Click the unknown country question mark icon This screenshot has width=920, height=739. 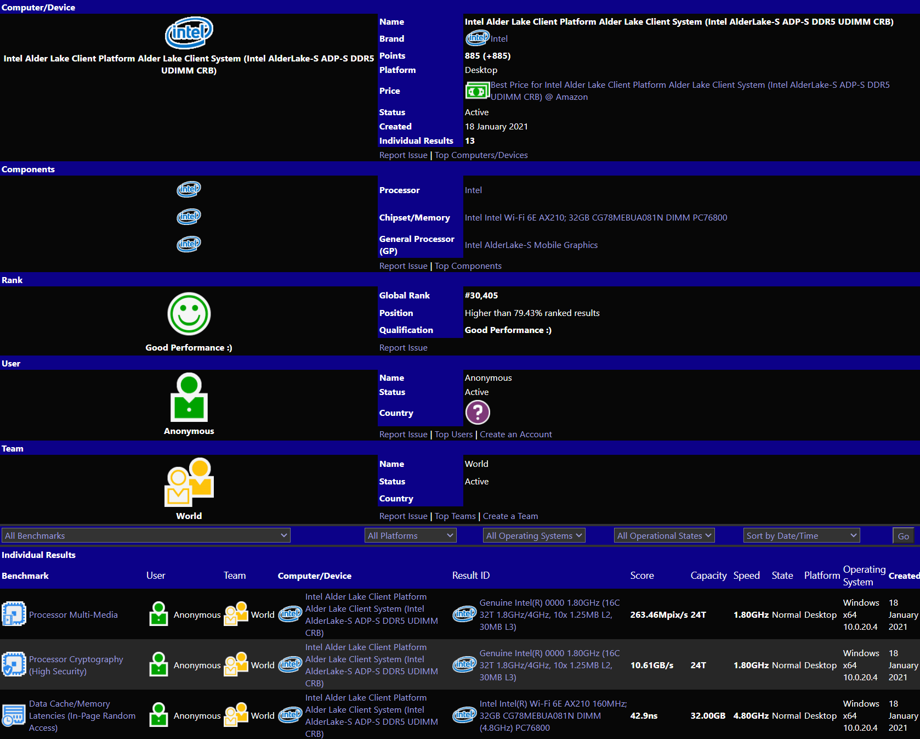pyautogui.click(x=478, y=413)
